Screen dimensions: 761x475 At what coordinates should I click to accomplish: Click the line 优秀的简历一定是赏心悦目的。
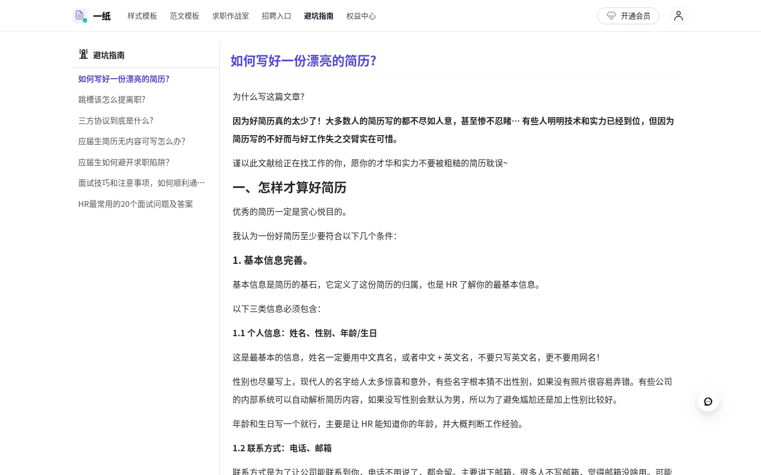(292, 212)
